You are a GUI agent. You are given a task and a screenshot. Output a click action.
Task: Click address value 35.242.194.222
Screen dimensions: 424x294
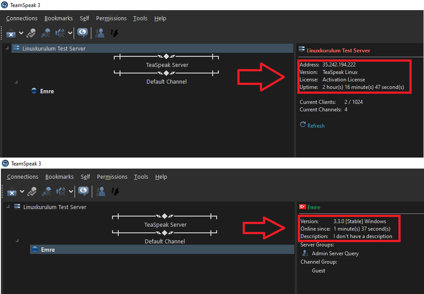click(339, 65)
